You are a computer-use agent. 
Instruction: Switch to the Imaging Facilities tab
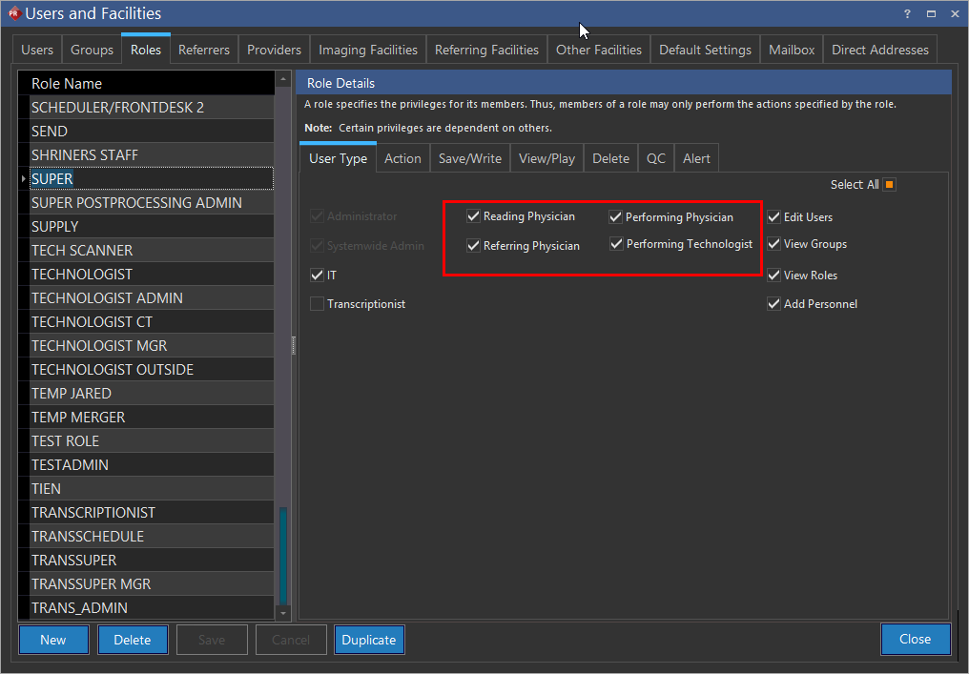[x=367, y=50]
